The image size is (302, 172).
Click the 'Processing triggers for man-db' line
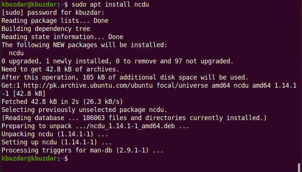pos(83,150)
